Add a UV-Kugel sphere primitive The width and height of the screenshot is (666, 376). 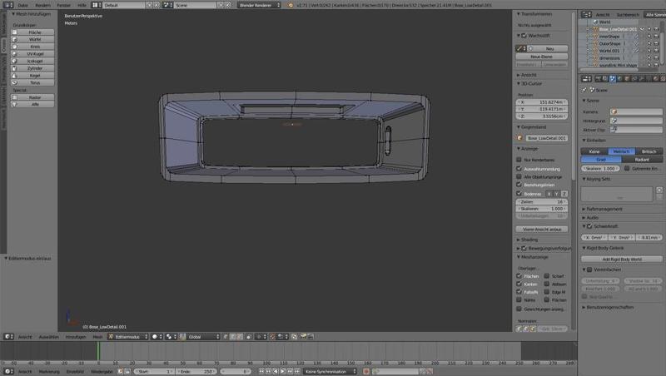pos(34,53)
